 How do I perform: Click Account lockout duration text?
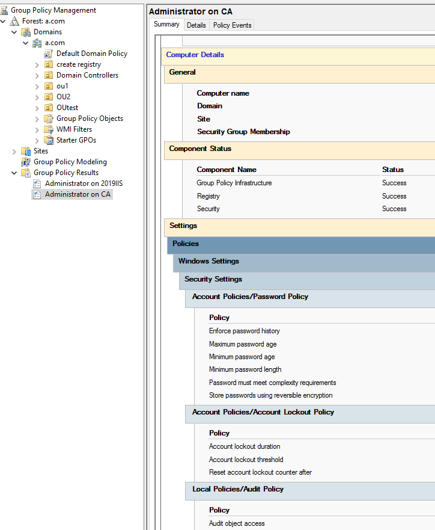[x=245, y=446]
